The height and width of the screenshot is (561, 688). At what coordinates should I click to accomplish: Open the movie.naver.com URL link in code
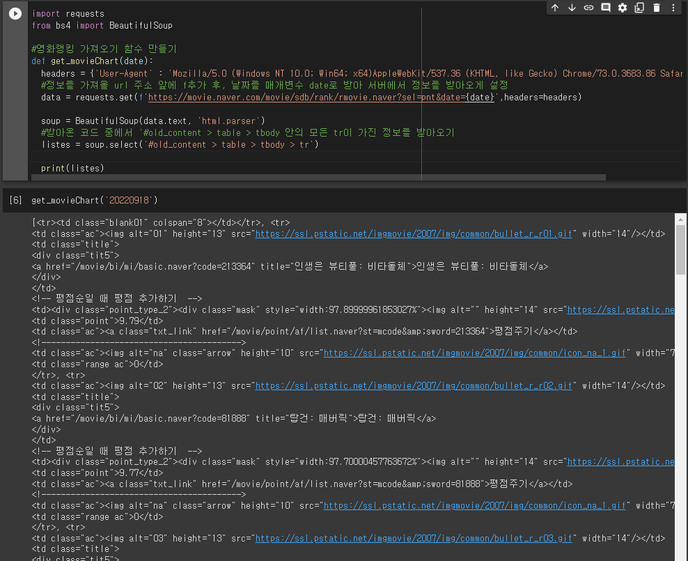click(321, 97)
